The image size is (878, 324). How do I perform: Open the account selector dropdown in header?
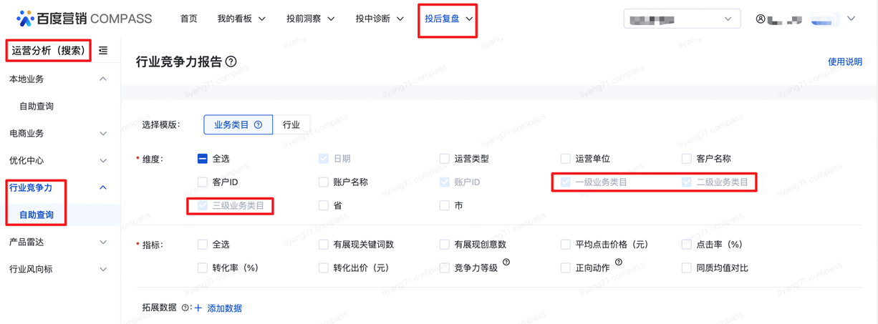(x=682, y=19)
